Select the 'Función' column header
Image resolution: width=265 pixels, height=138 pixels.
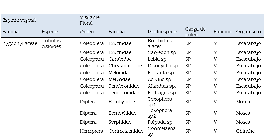222,32
